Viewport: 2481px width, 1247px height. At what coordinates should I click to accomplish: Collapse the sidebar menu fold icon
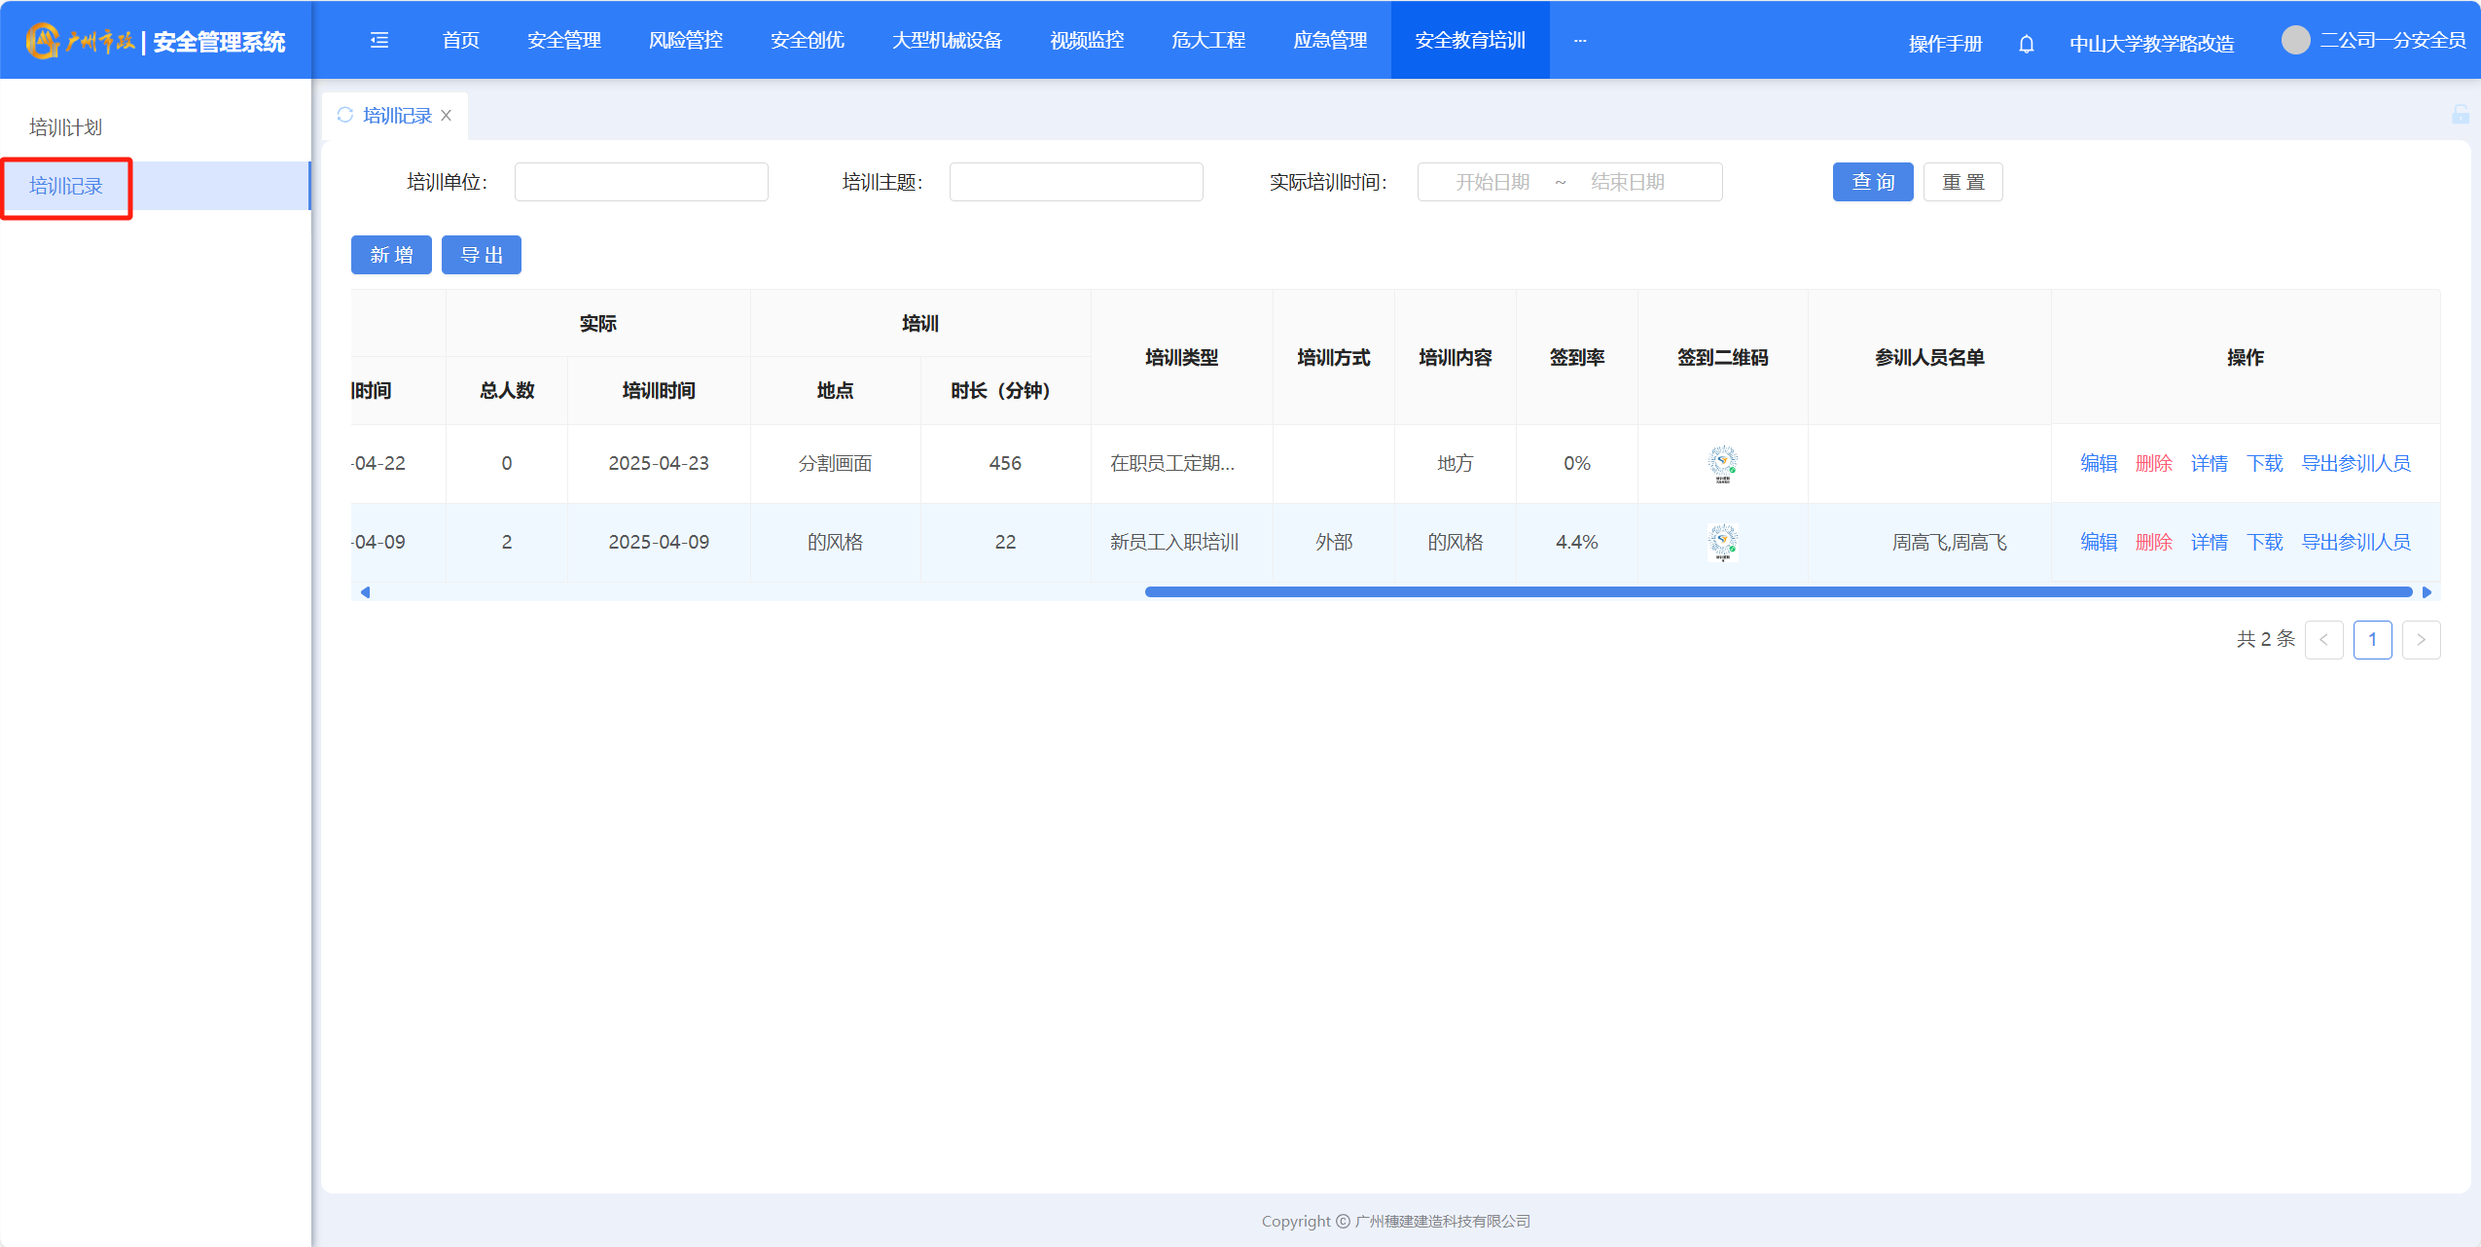[379, 40]
